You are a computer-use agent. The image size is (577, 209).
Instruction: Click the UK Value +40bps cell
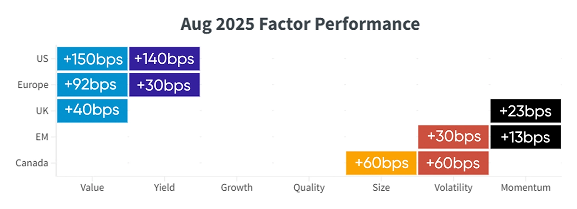[92, 111]
